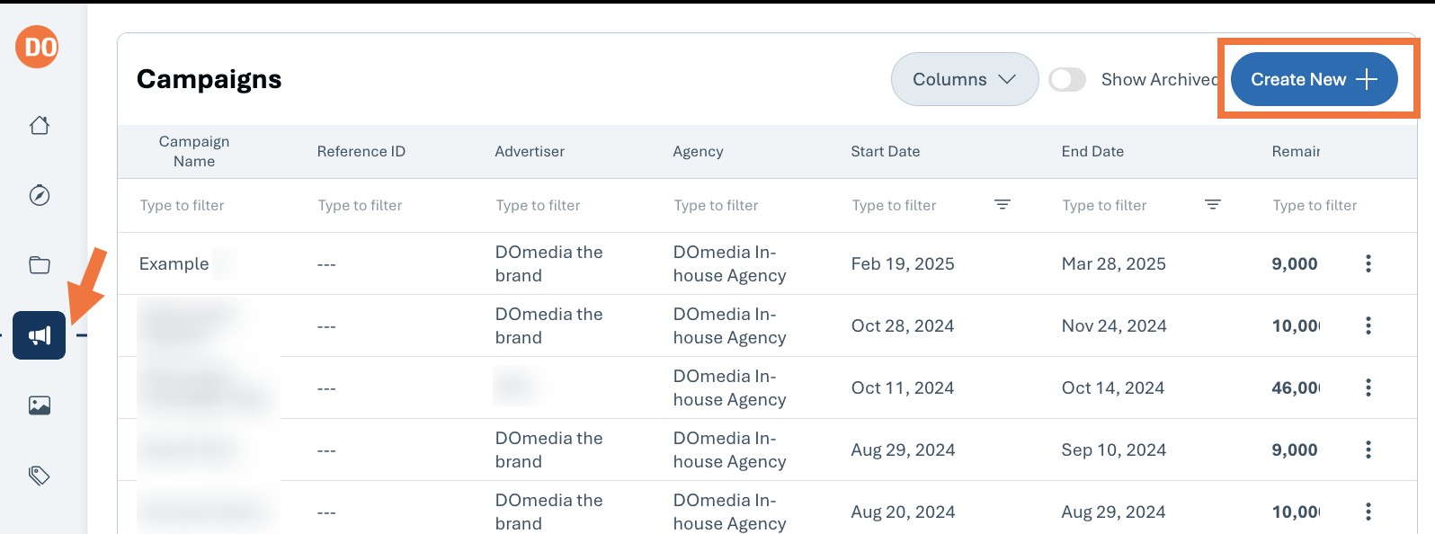This screenshot has width=1435, height=534.
Task: Open the Home icon in sidebar
Action: pyautogui.click(x=40, y=125)
